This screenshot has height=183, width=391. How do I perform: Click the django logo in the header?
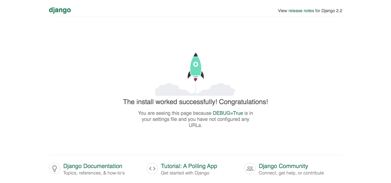click(60, 10)
